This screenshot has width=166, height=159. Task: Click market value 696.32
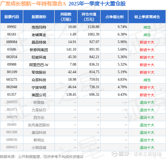(x=94, y=94)
